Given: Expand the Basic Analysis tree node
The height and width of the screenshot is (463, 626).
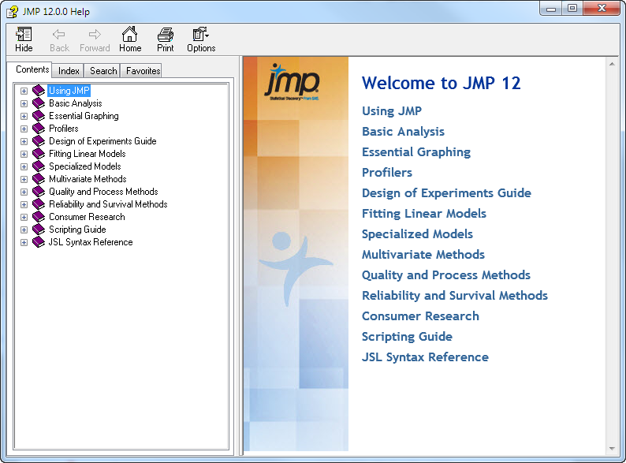Looking at the screenshot, I should (x=24, y=103).
